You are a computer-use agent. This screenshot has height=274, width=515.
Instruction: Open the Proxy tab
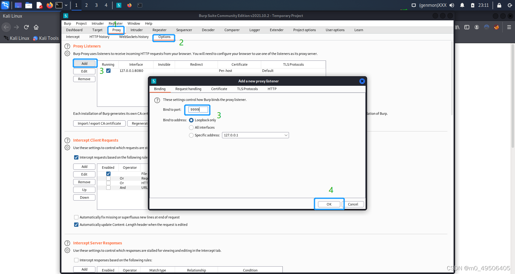pyautogui.click(x=116, y=30)
